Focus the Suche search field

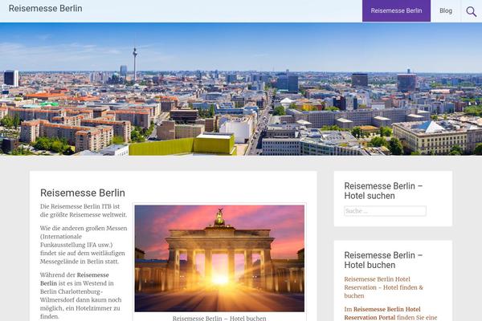[x=385, y=211]
